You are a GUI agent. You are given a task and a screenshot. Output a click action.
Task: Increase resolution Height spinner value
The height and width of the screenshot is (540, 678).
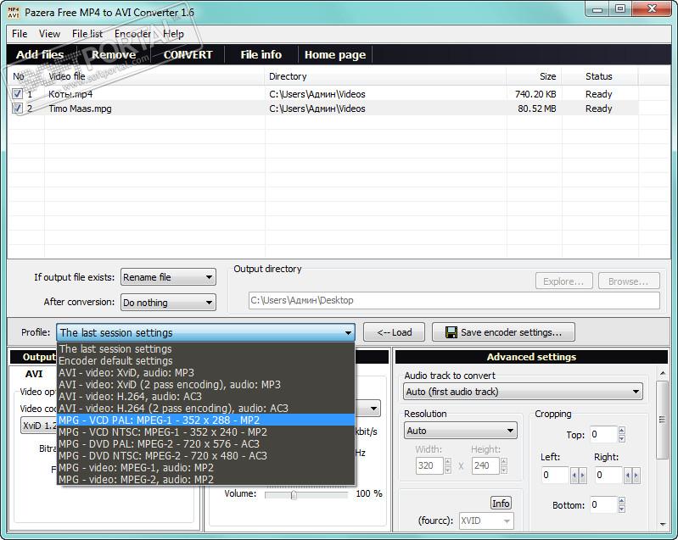tap(504, 461)
